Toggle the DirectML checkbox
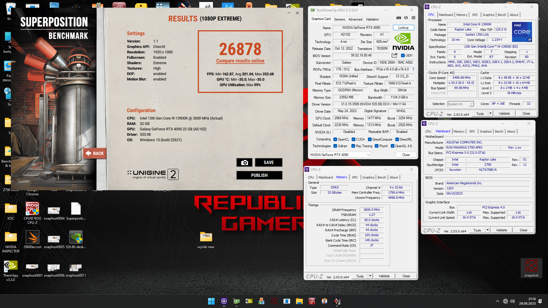The height and width of the screenshot is (308, 548). click(397, 139)
